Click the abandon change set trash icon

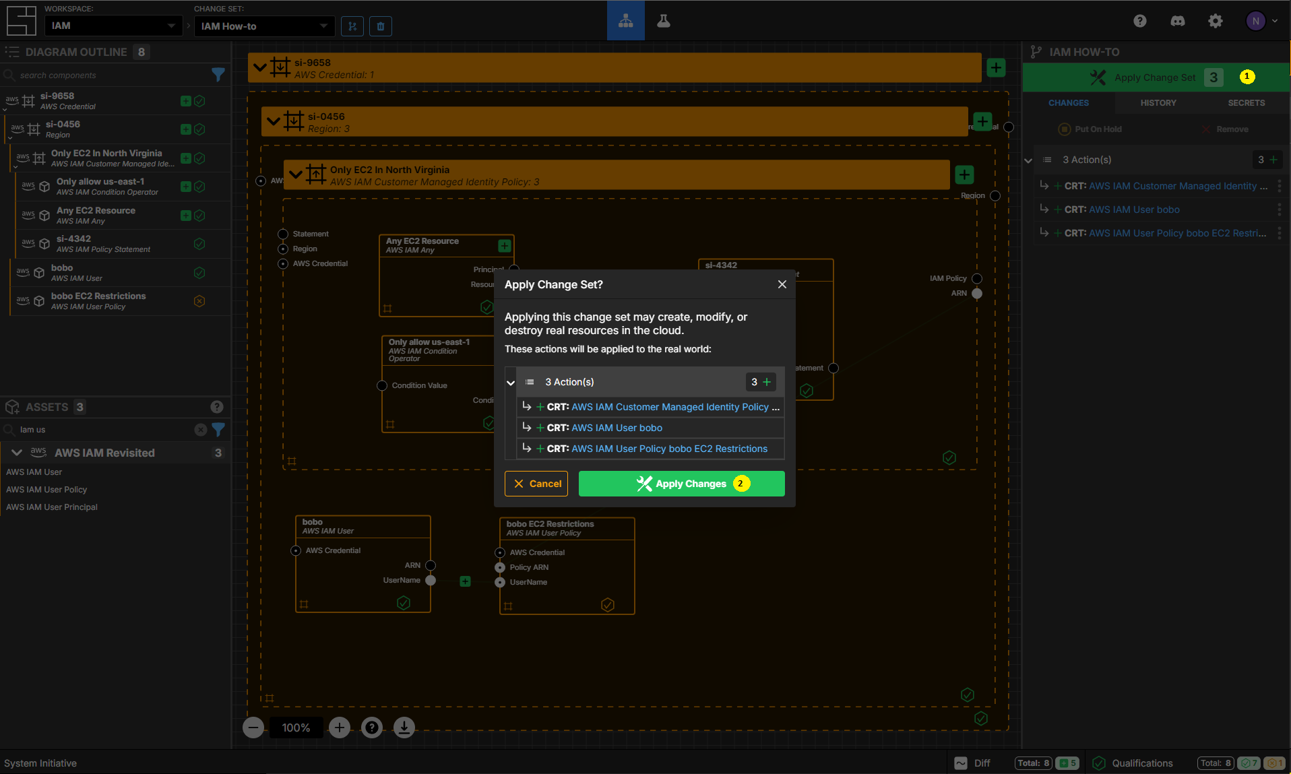point(381,26)
